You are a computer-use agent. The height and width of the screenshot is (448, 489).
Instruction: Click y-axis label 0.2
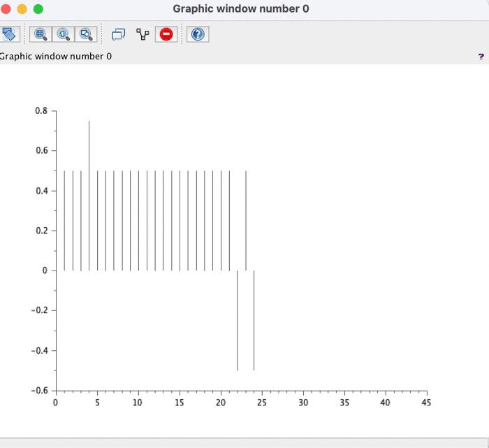click(41, 231)
